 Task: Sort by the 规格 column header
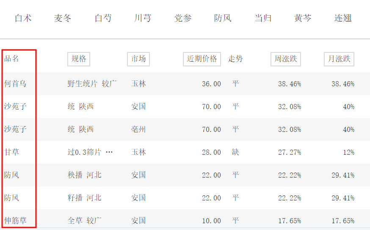[x=79, y=59]
